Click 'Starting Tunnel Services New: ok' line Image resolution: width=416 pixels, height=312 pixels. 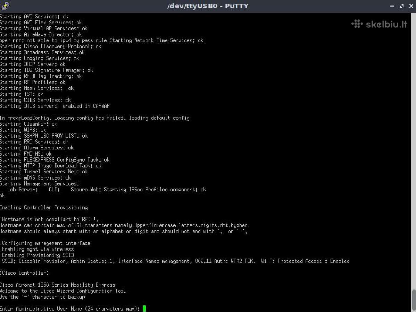point(44,171)
